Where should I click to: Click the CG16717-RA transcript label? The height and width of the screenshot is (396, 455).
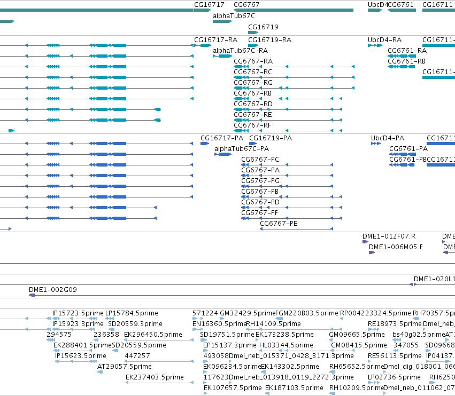(215, 40)
